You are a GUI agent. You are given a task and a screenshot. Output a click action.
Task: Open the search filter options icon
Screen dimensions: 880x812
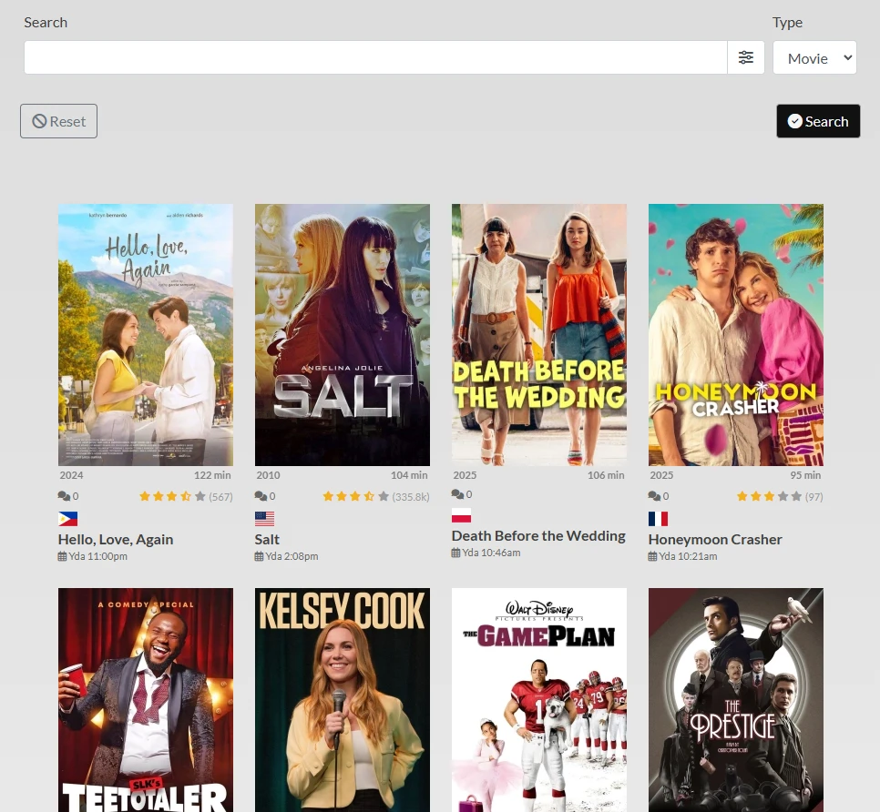click(745, 57)
